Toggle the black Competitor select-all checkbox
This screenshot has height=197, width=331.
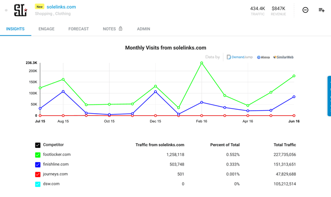tap(38, 145)
